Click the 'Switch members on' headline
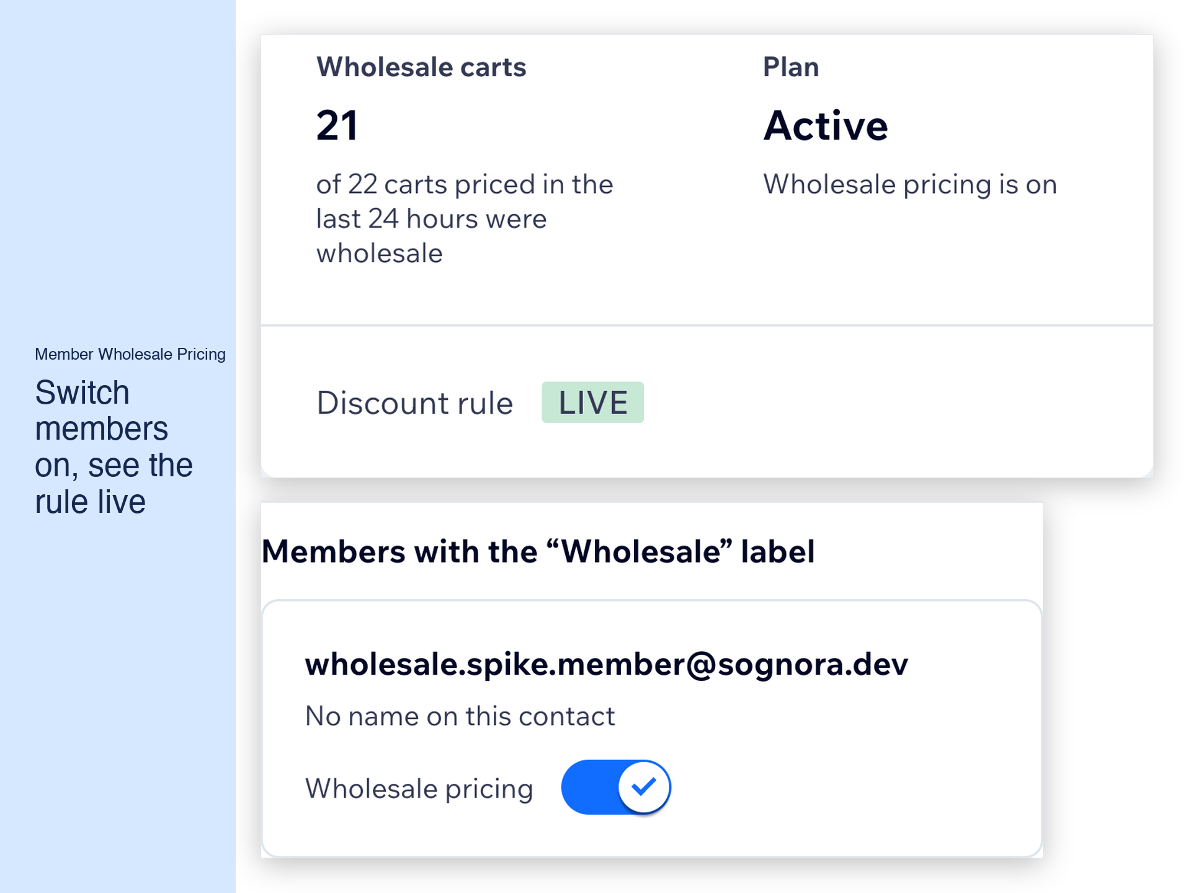The image size is (1191, 893). tap(114, 446)
